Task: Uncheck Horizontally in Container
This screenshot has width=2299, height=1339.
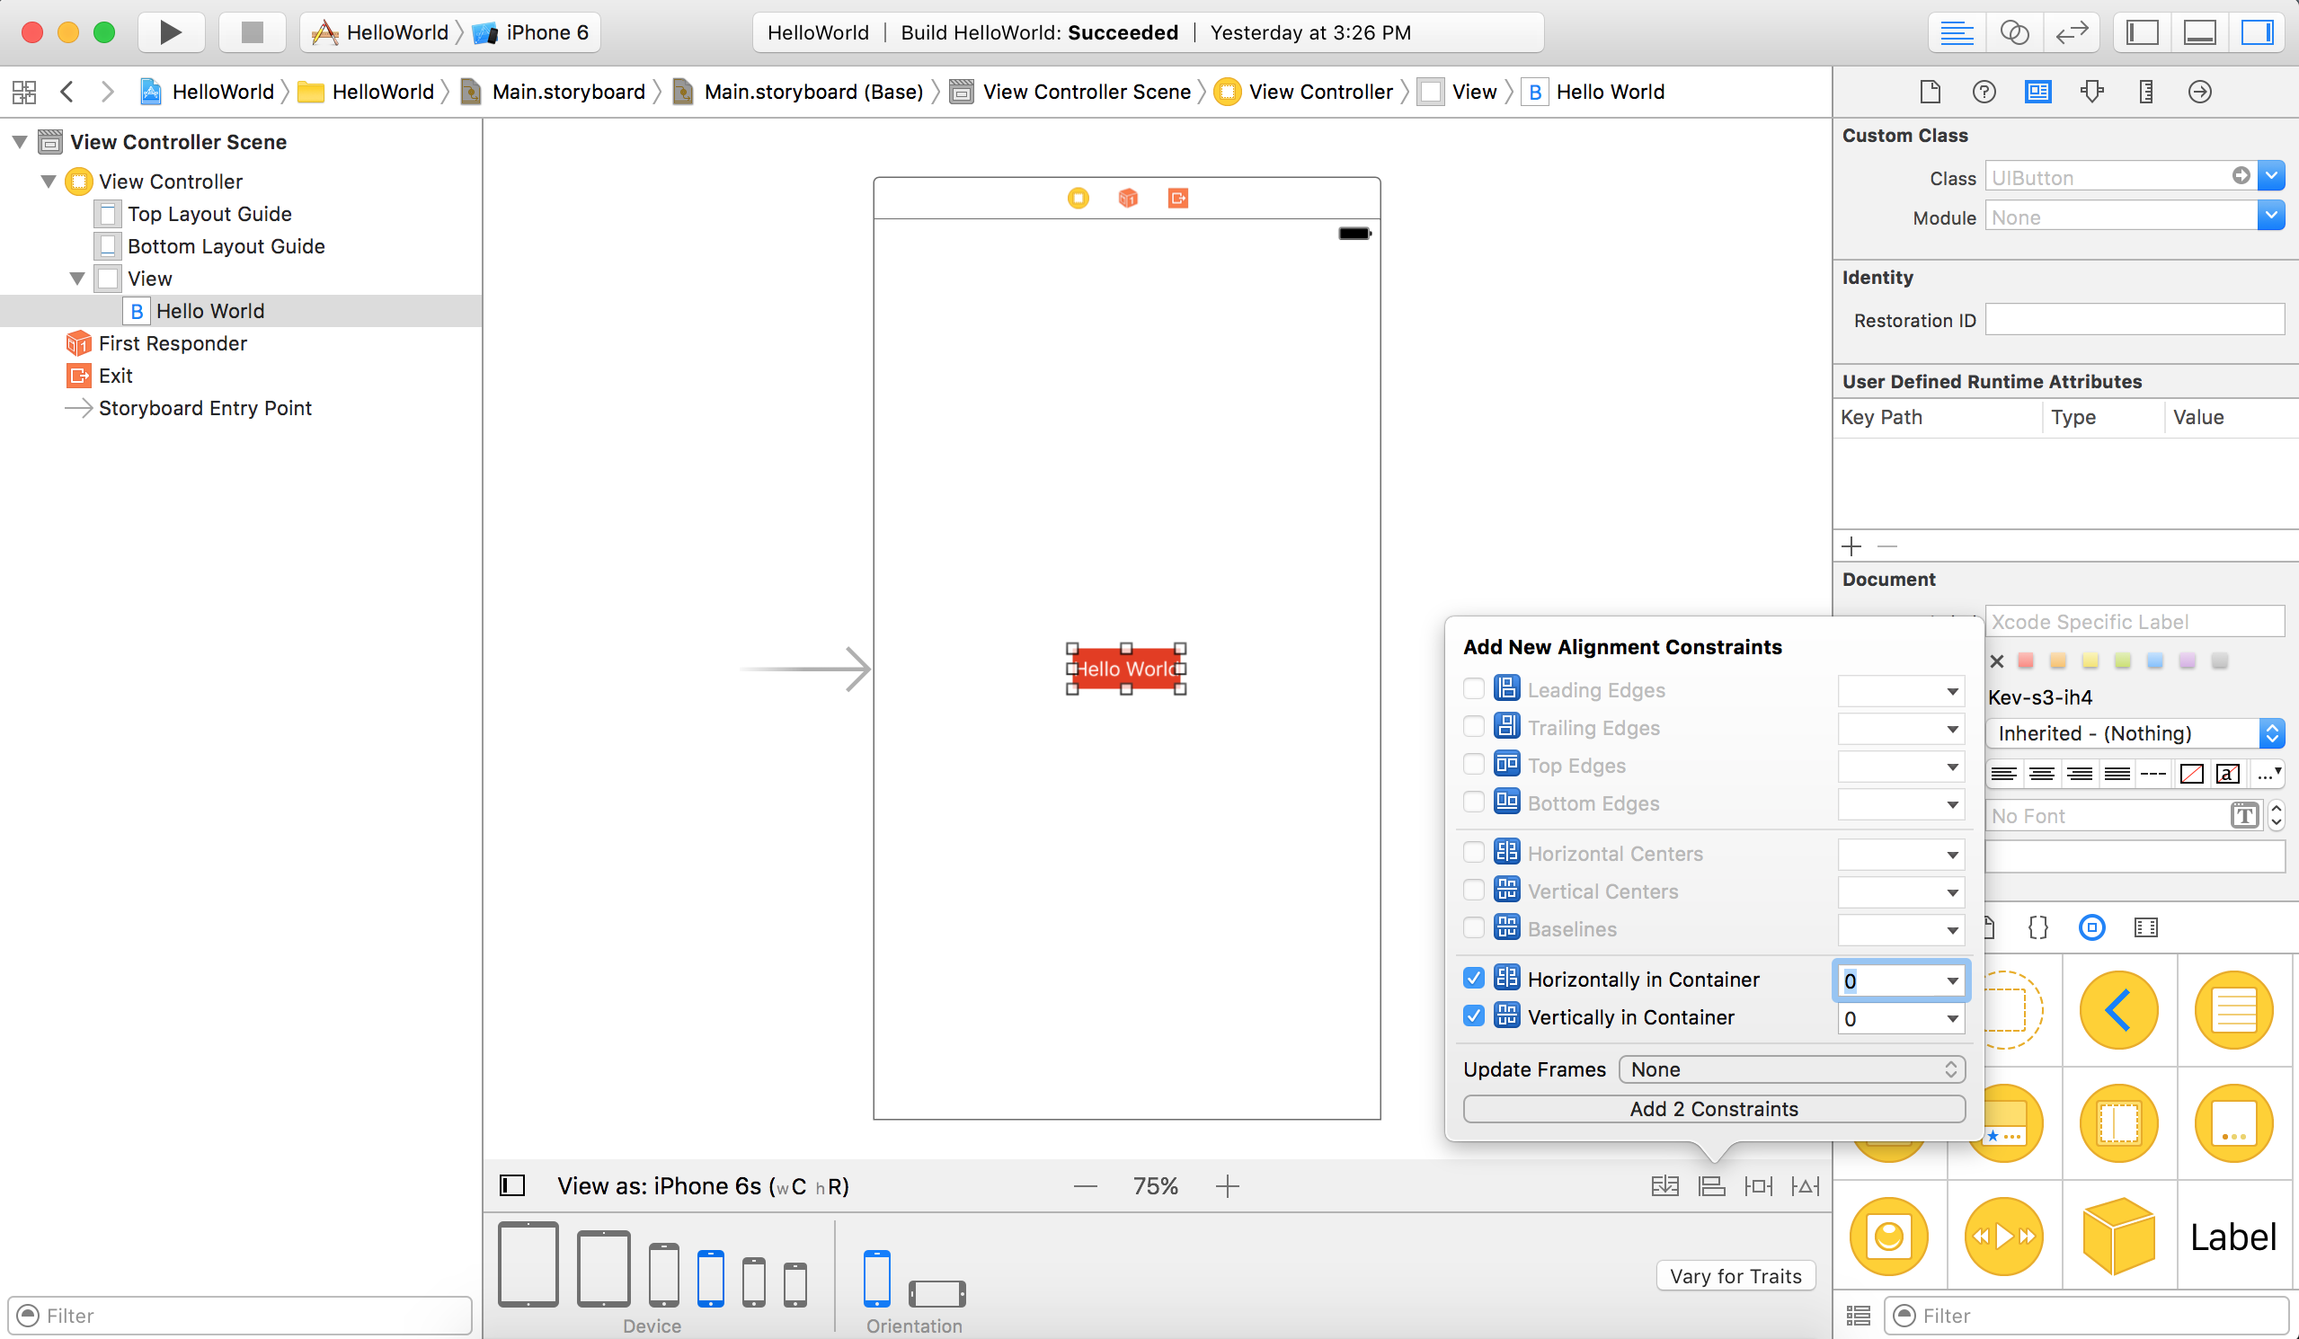Action: pos(1473,979)
